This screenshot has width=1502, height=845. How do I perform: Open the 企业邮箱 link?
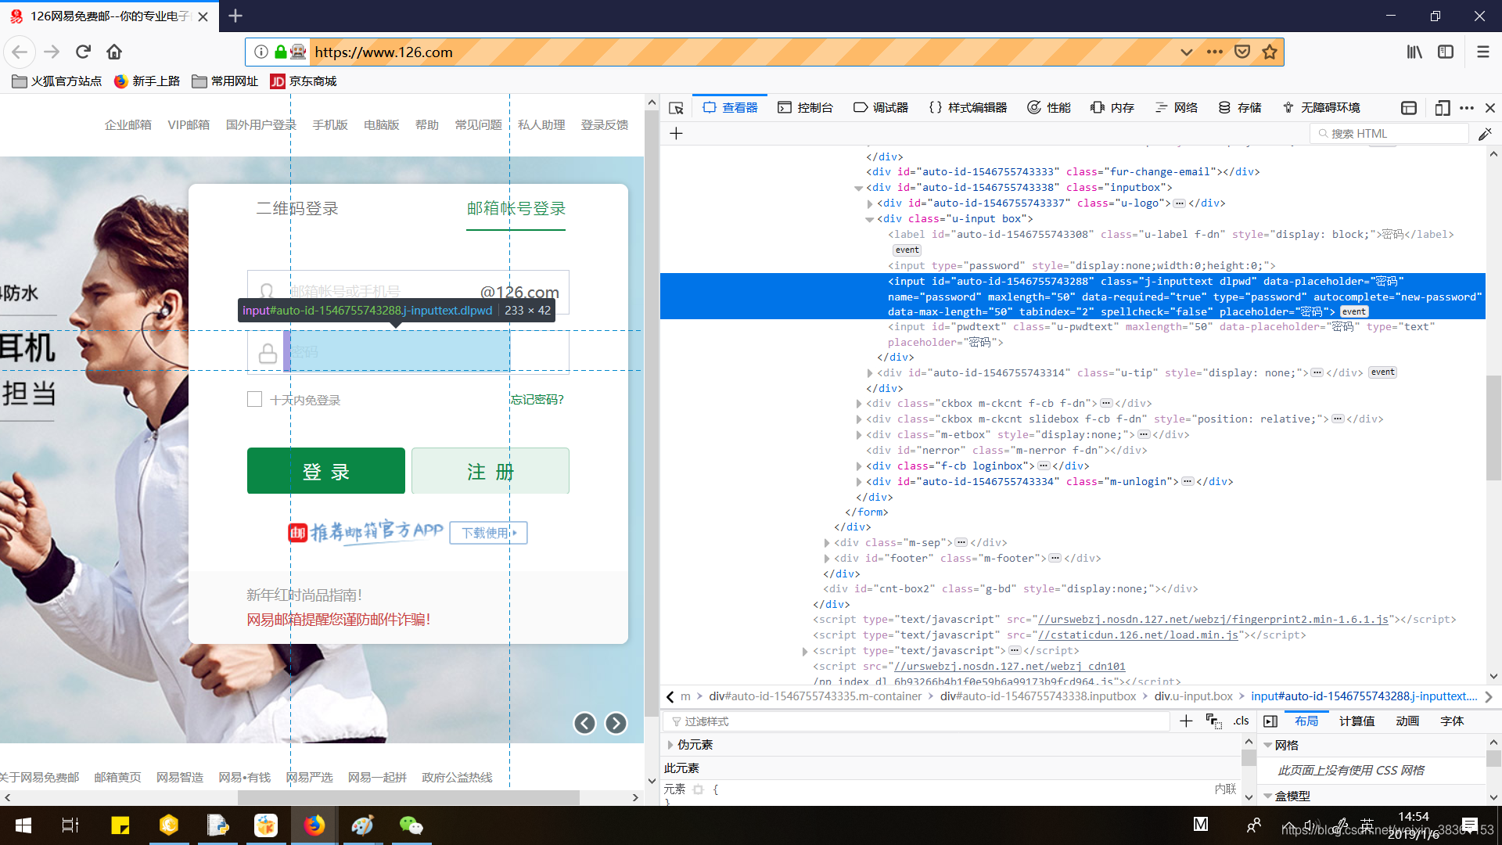point(128,124)
